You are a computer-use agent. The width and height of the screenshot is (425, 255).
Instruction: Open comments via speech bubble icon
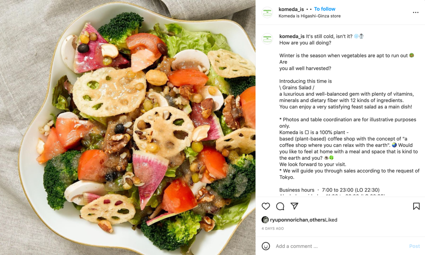280,206
